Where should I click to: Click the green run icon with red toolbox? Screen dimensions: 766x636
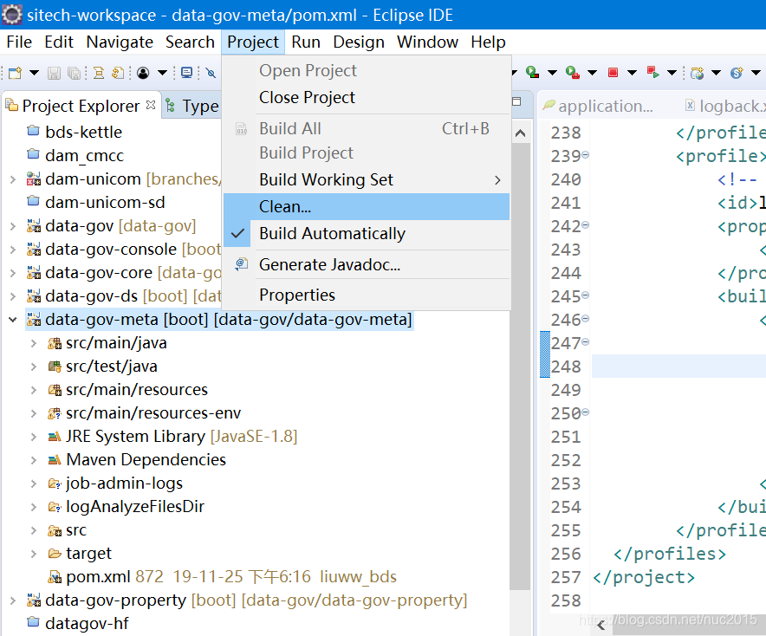[573, 73]
